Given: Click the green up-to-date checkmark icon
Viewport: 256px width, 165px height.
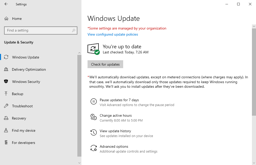Looking at the screenshot, I should coord(97,52).
